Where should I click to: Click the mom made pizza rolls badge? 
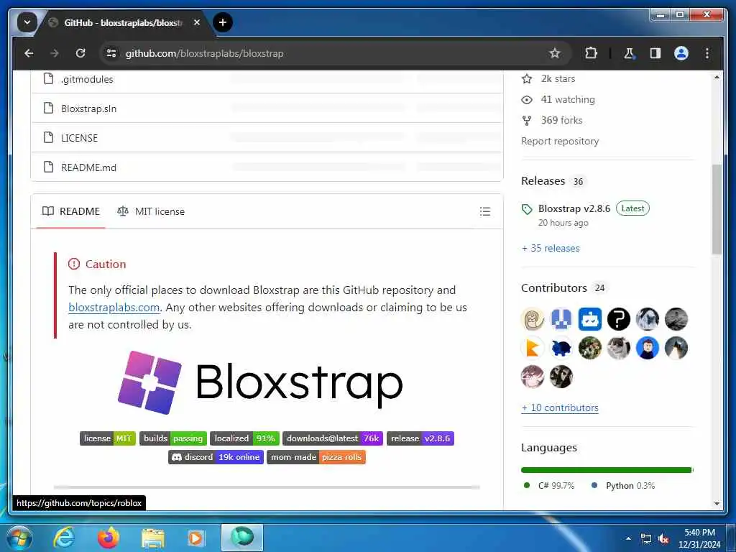pos(316,457)
